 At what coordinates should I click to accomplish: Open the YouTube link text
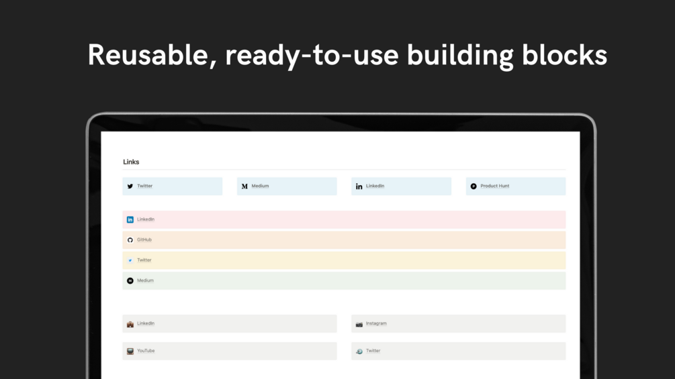coord(146,351)
